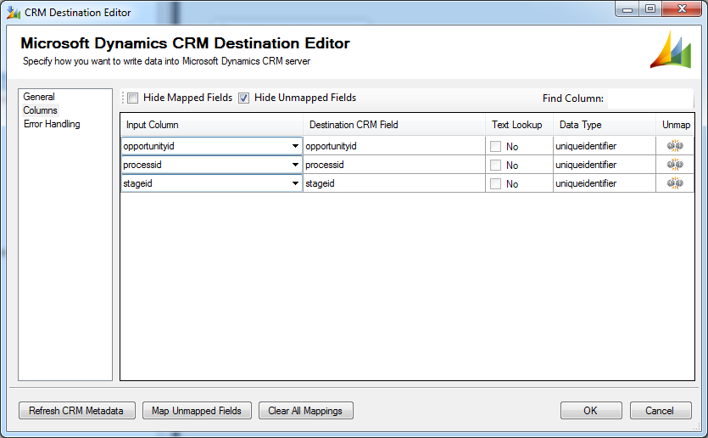Click the Input Column header
The image size is (708, 438).
click(x=212, y=125)
